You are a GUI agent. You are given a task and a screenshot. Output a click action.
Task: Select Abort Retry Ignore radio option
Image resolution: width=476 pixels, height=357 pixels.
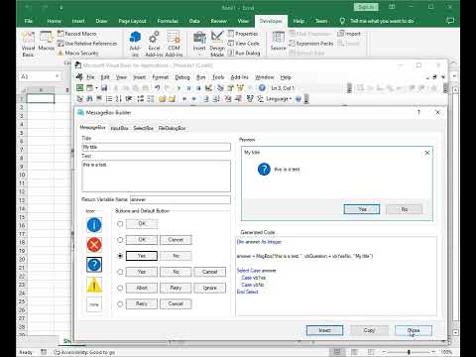[120, 288]
